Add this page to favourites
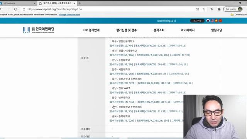 pos(204,9)
